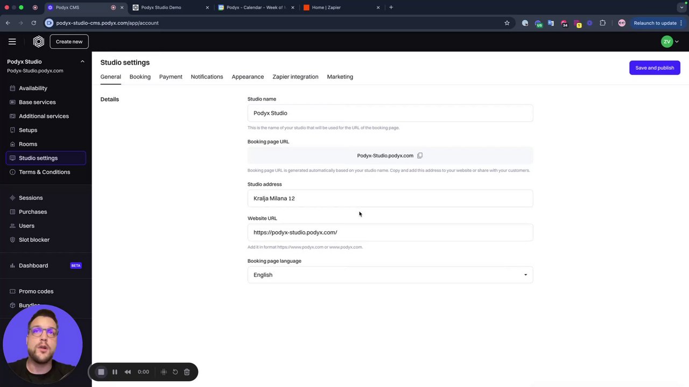The height and width of the screenshot is (387, 689).
Task: Click the Podyx logo icon
Action: coord(38,41)
